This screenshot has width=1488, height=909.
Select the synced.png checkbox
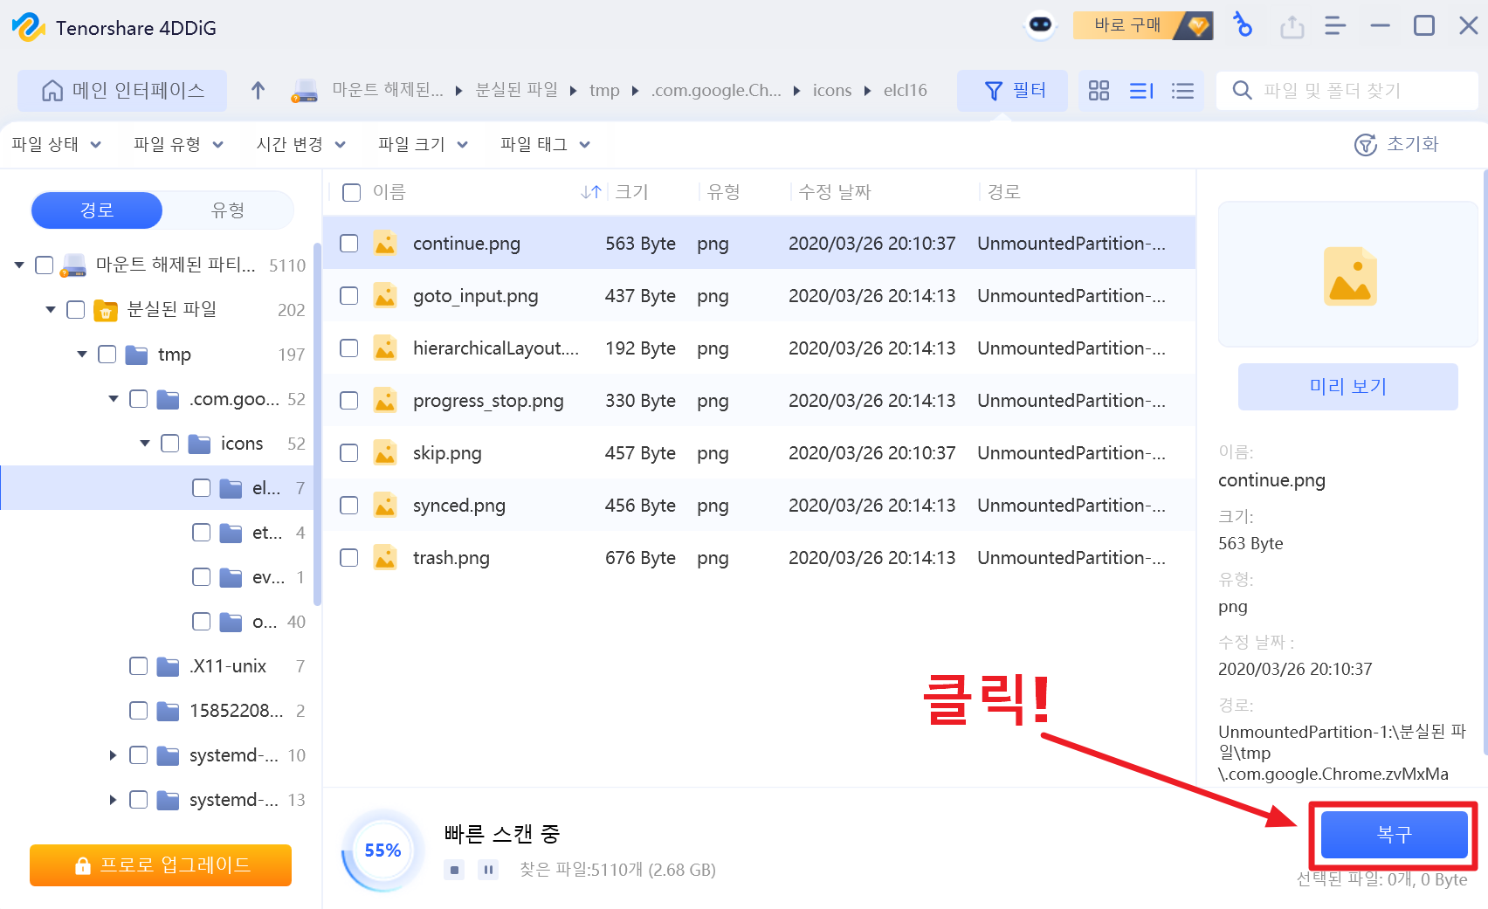349,505
